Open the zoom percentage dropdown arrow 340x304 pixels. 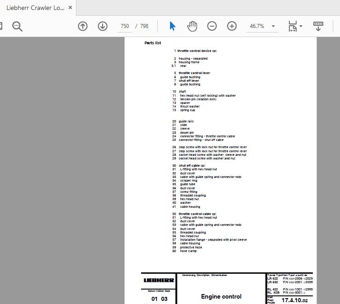(273, 26)
